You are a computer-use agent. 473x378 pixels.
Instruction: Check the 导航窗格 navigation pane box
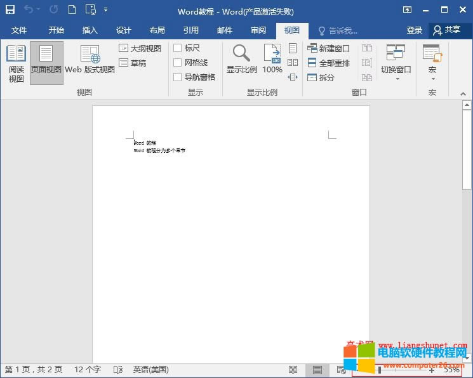(178, 77)
